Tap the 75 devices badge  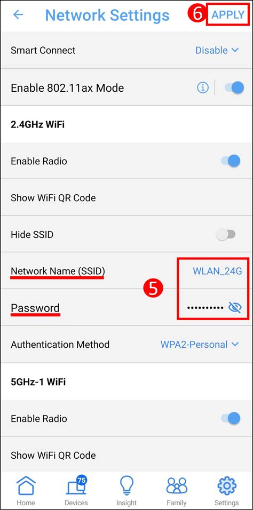(x=82, y=481)
